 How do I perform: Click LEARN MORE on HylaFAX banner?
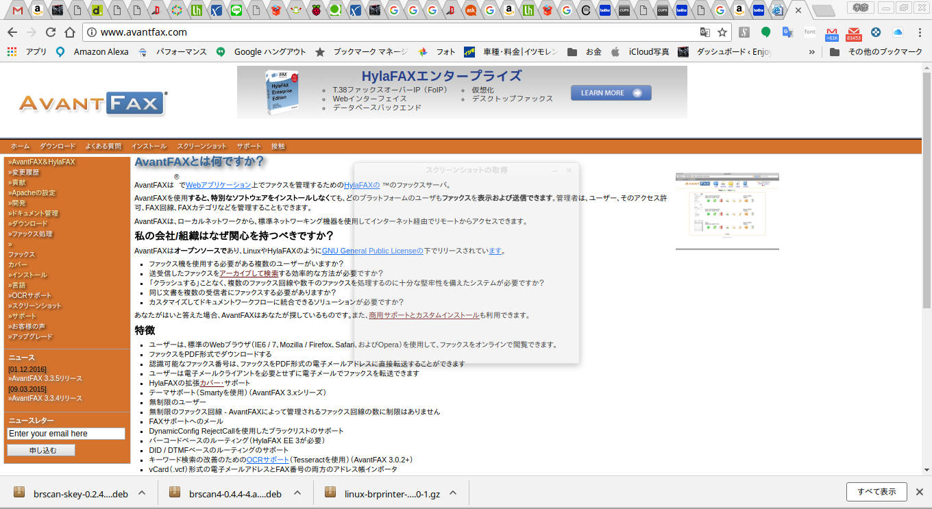pos(611,93)
